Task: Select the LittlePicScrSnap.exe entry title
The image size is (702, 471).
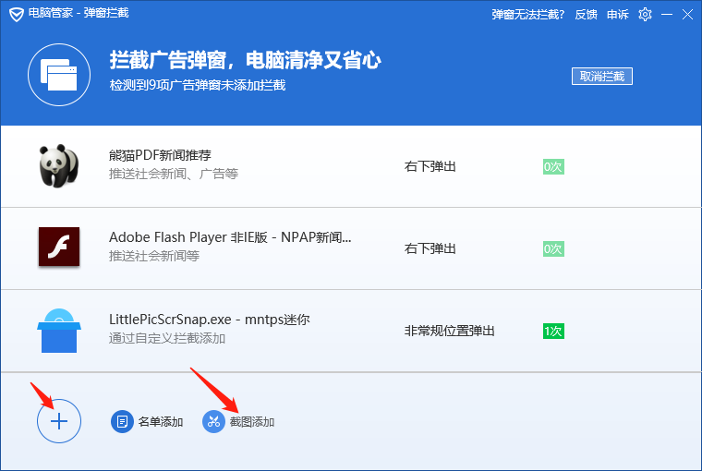Action: (x=209, y=320)
